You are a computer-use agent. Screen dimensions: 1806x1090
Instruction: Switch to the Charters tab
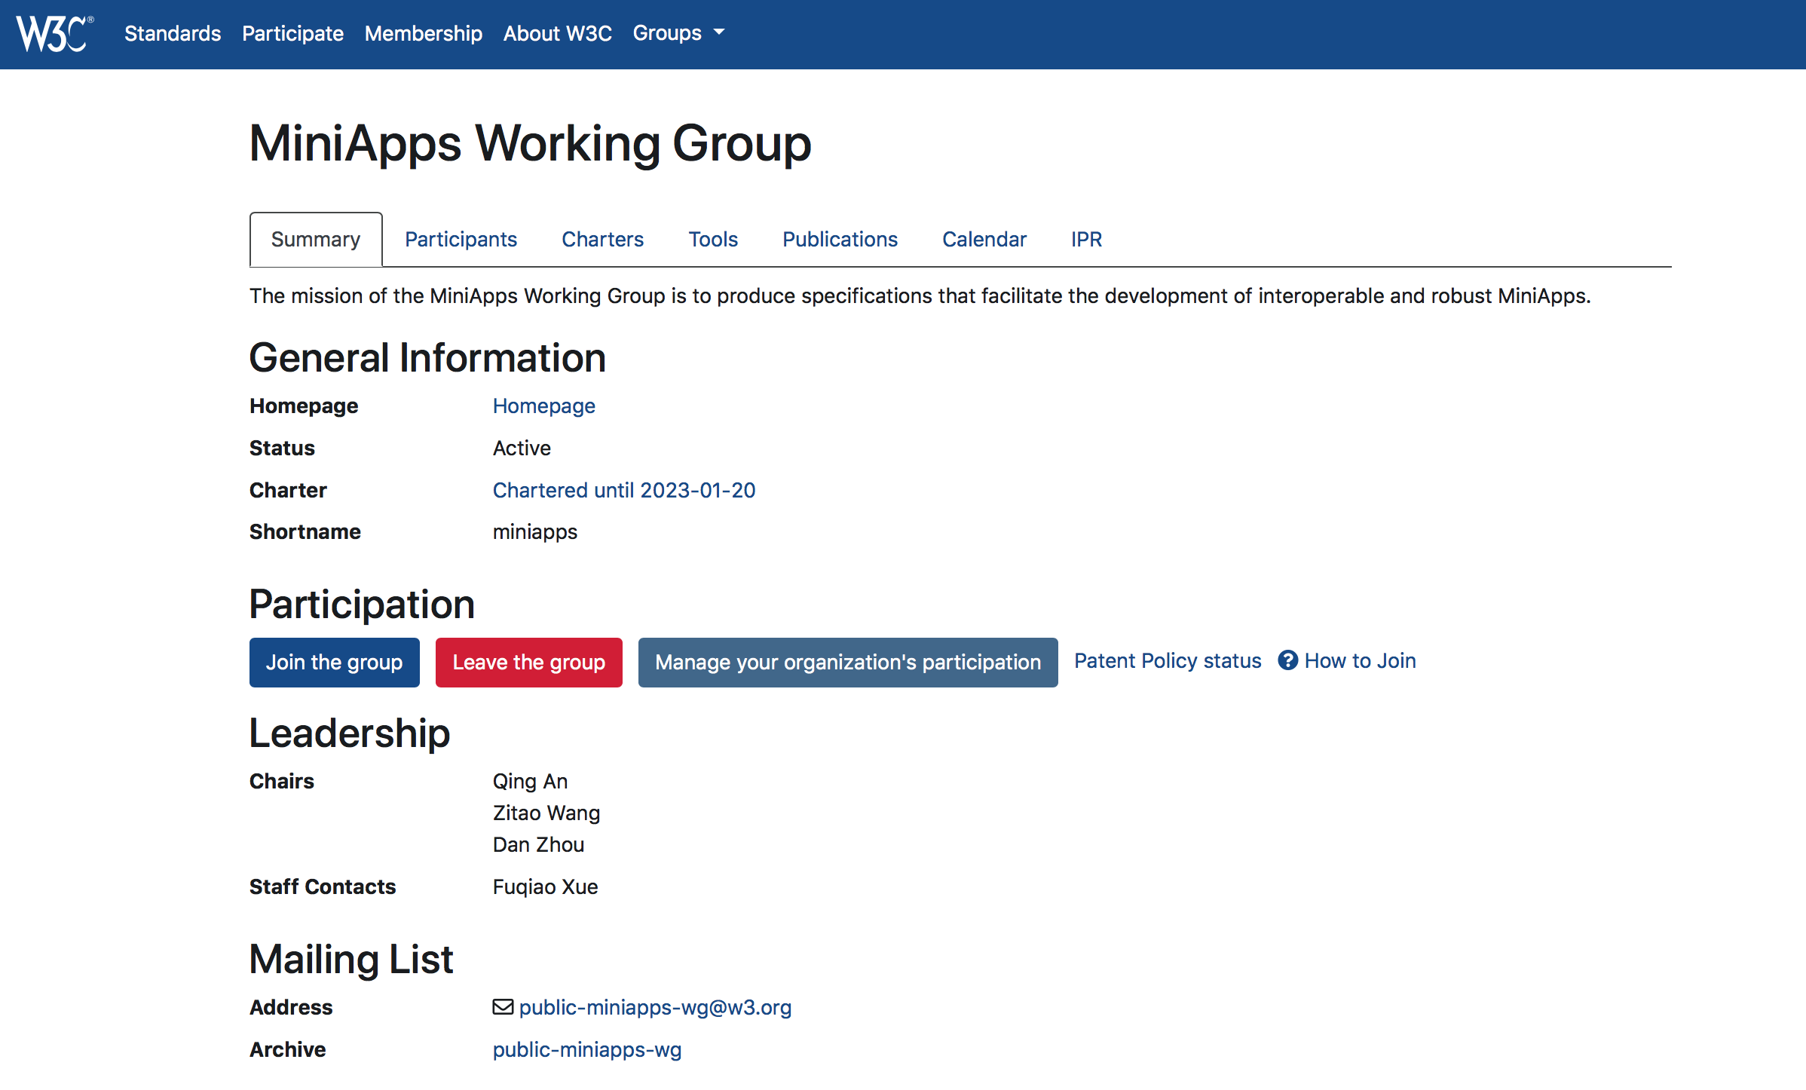[x=602, y=240]
